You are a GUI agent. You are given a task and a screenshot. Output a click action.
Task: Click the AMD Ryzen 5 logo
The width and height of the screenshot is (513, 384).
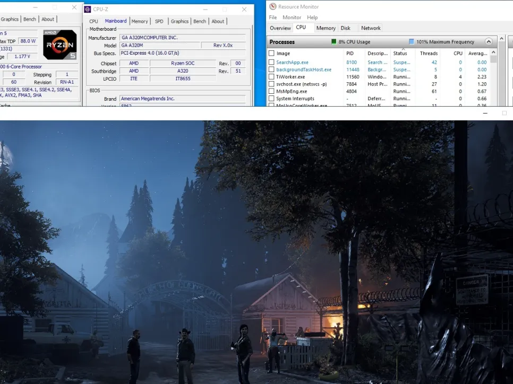[60, 45]
